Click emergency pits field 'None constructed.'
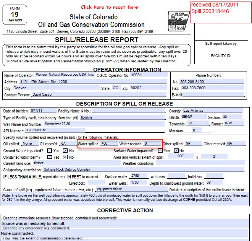The height and width of the screenshot is (241, 252). [124, 233]
